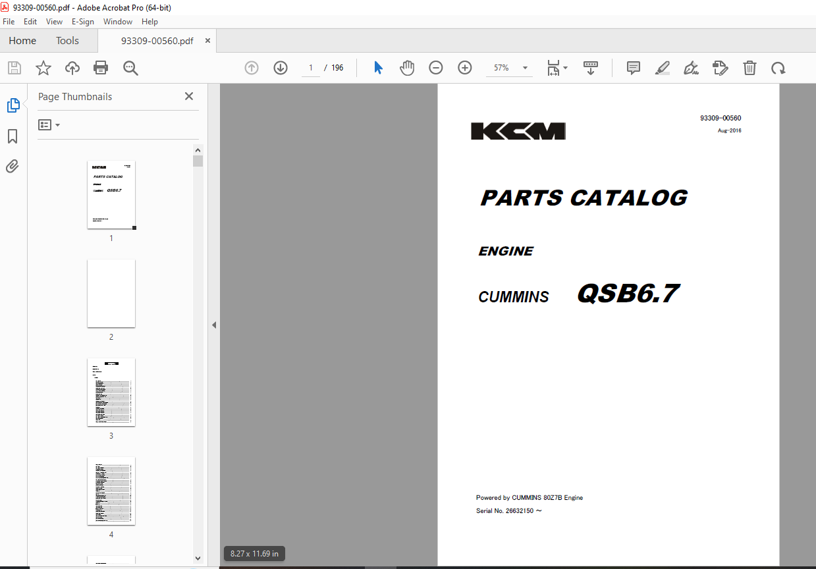Click the cloud upload icon
Image resolution: width=816 pixels, height=569 pixels.
[x=72, y=67]
